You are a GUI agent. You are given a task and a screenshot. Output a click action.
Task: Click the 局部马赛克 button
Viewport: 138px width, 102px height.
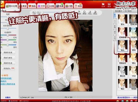point(9,58)
